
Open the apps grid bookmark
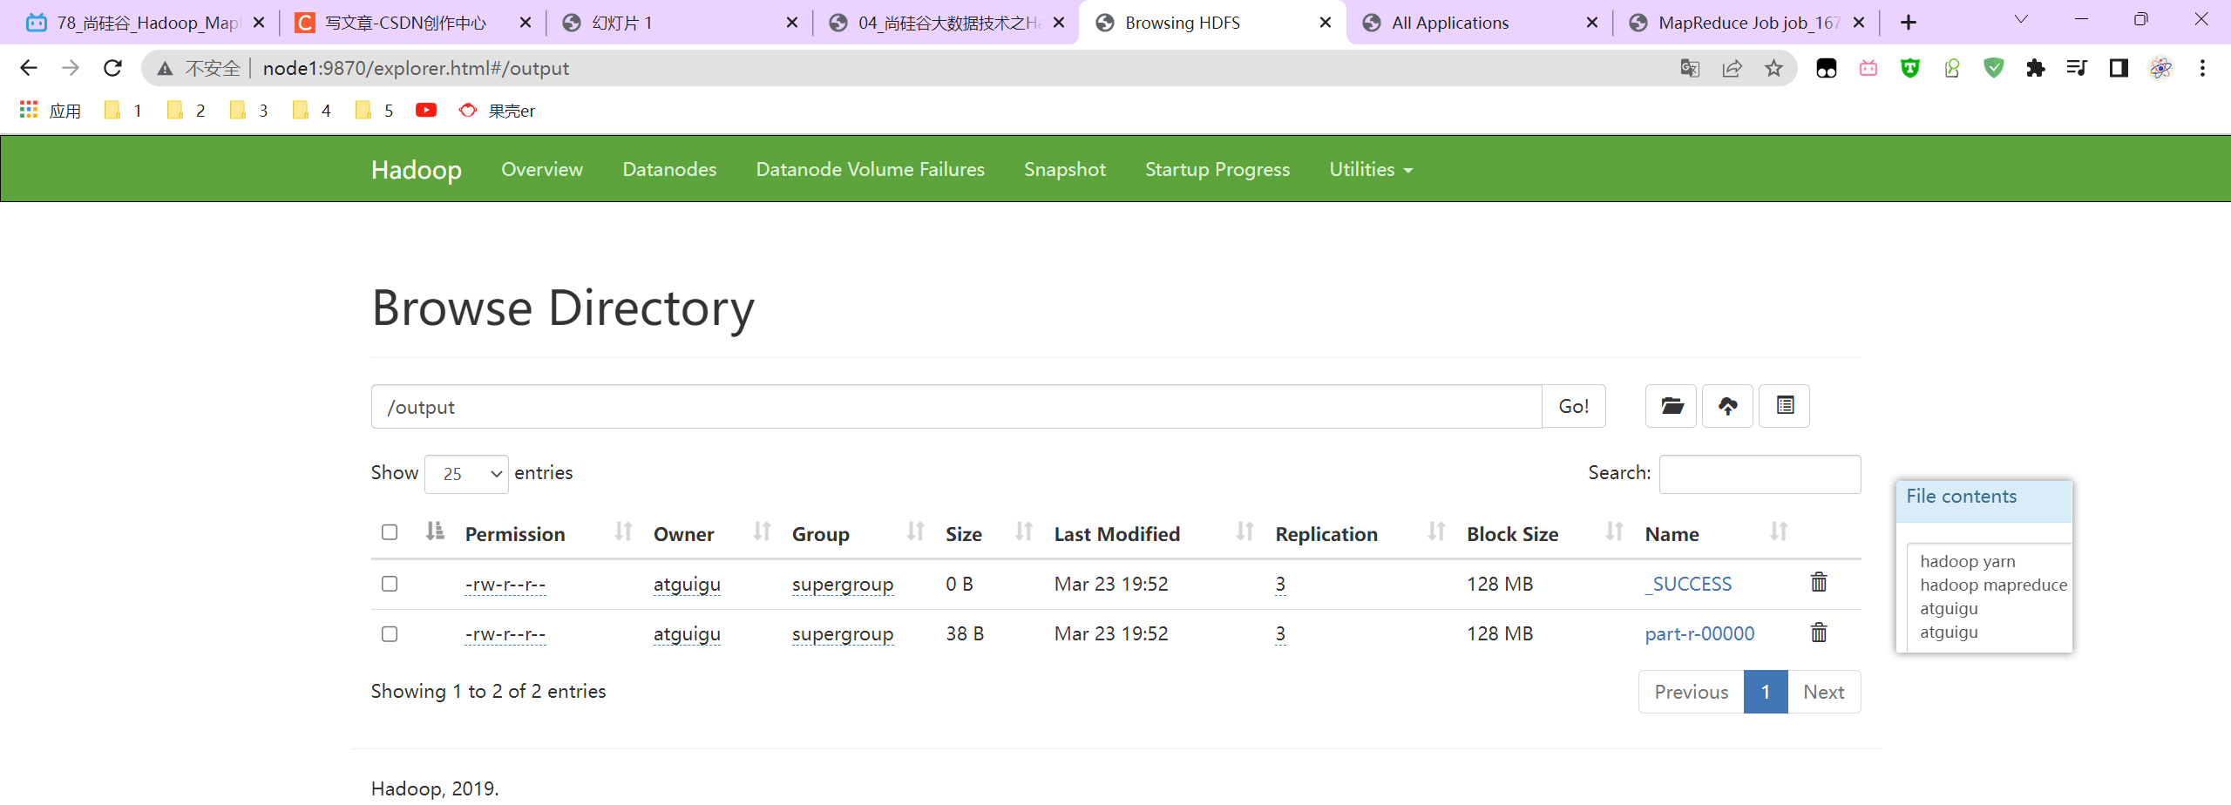(29, 110)
